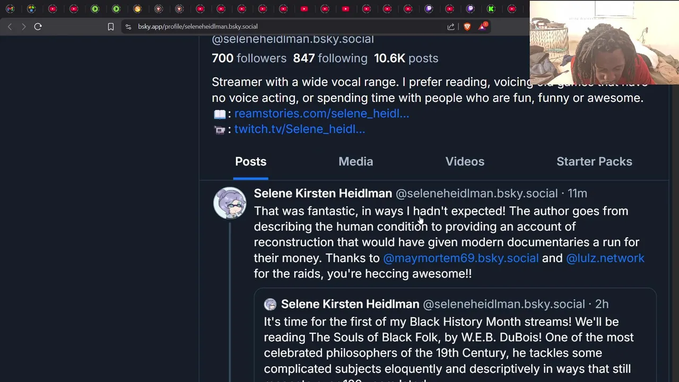Open Brave Rewards triangle icon

[x=483, y=27]
